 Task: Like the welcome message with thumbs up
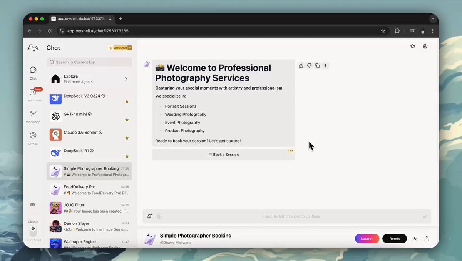(301, 66)
